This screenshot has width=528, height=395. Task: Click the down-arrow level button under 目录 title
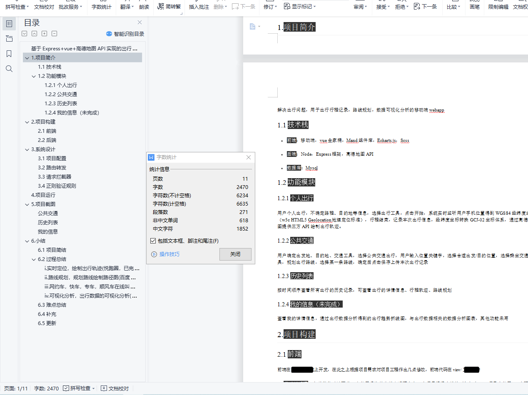click(25, 34)
